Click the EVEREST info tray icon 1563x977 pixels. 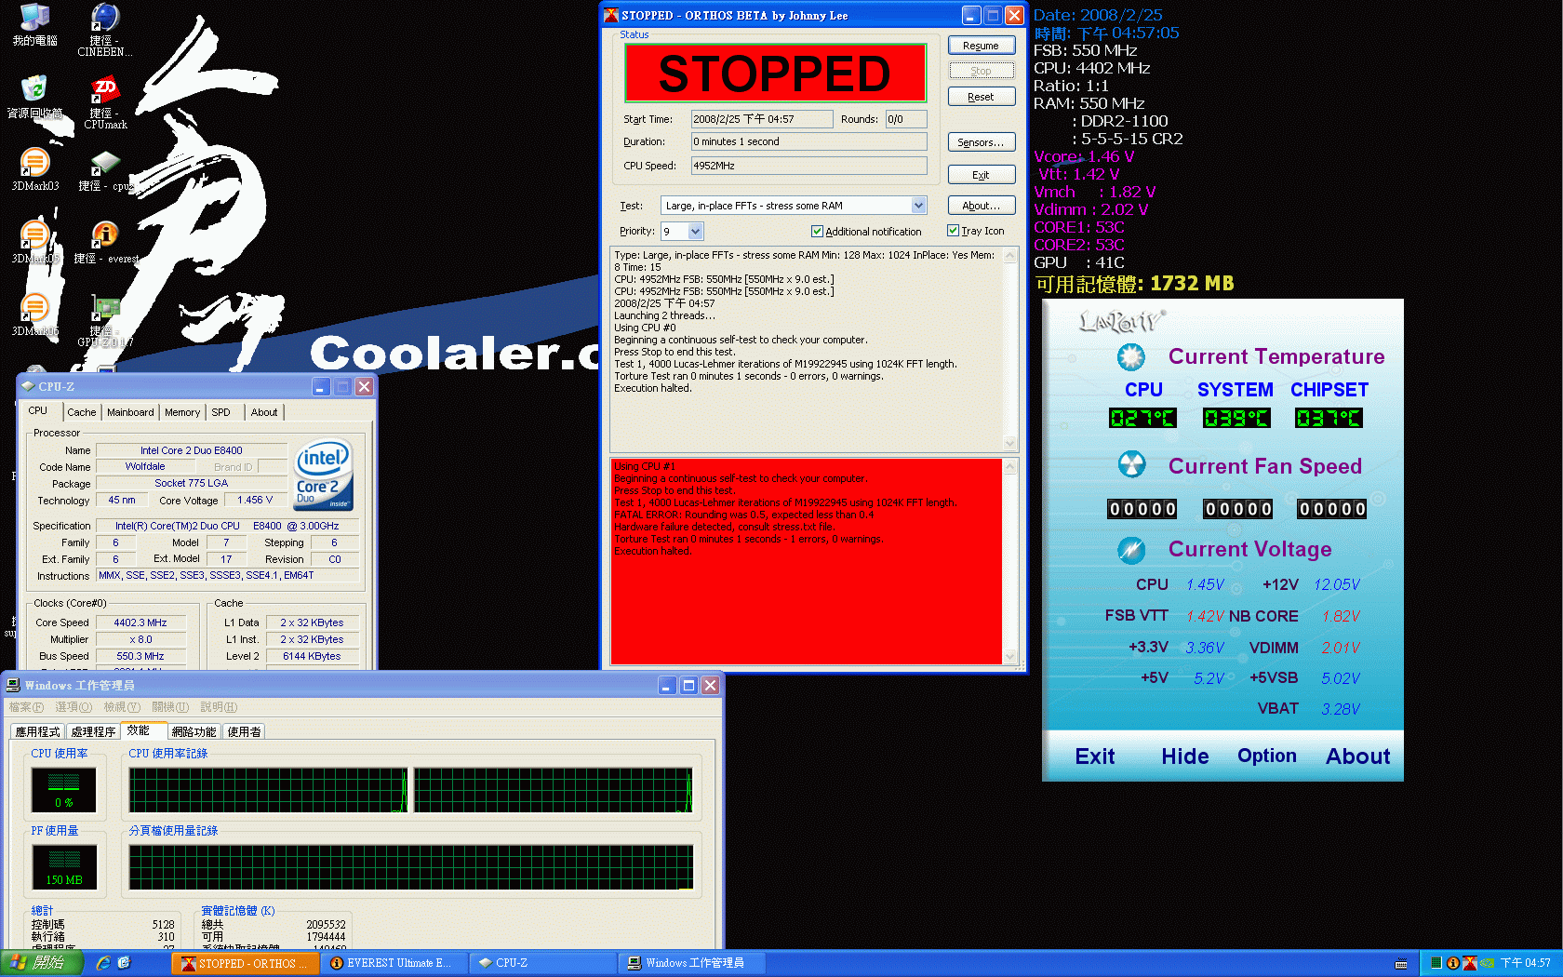click(1452, 963)
